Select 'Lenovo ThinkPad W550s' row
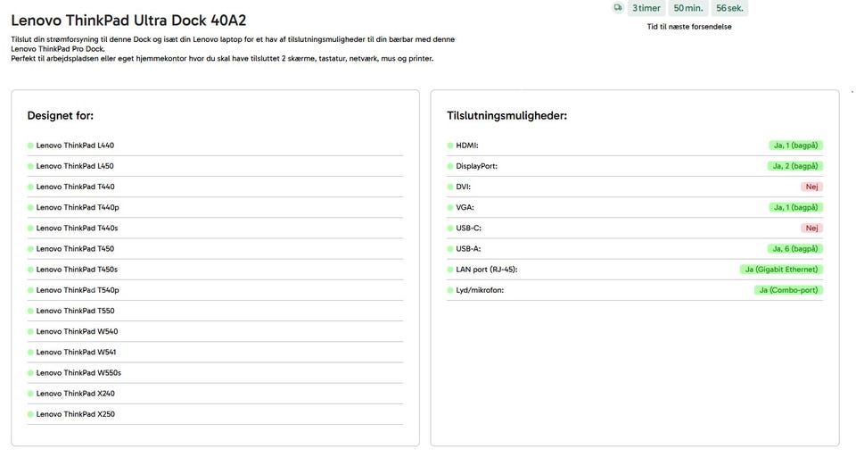Image resolution: width=856 pixels, height=457 pixels. coord(215,373)
